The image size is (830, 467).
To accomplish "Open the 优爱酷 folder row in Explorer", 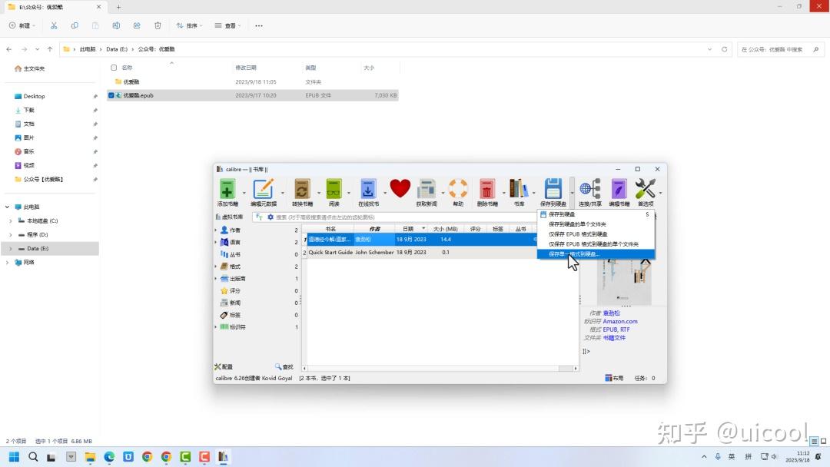I will (x=253, y=82).
